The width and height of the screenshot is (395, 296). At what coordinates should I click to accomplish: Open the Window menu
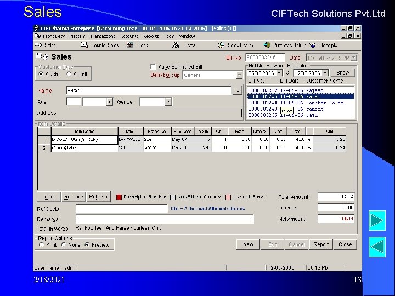(x=187, y=36)
